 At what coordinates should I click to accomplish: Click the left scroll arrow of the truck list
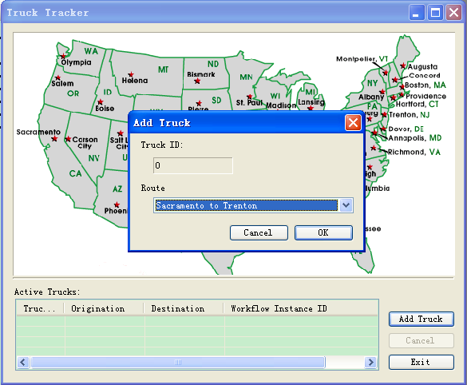pos(23,363)
